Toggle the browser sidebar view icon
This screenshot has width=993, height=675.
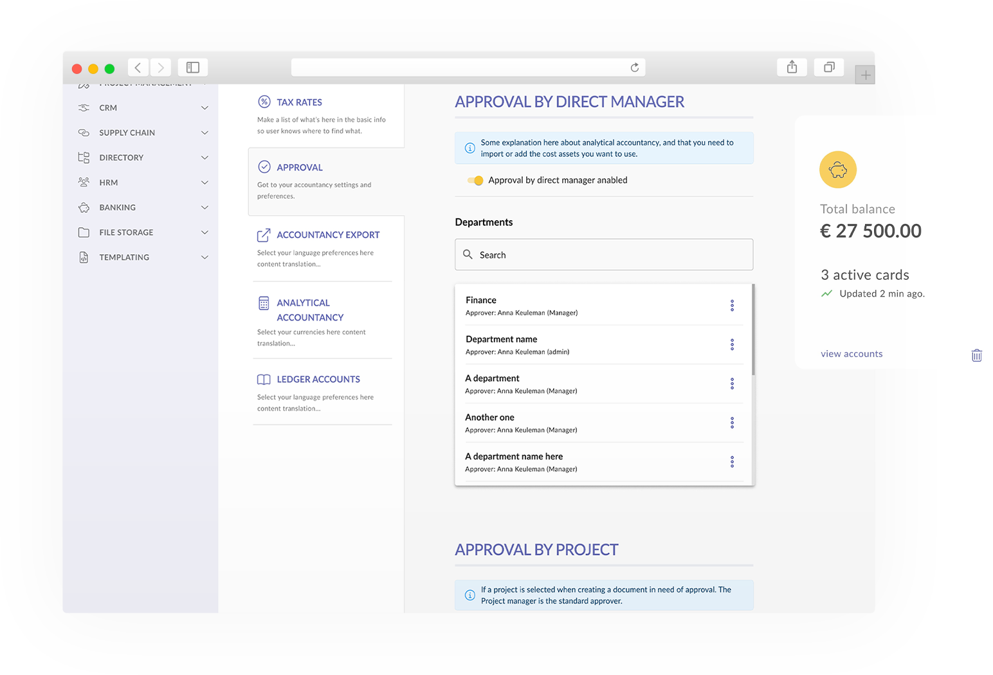192,68
